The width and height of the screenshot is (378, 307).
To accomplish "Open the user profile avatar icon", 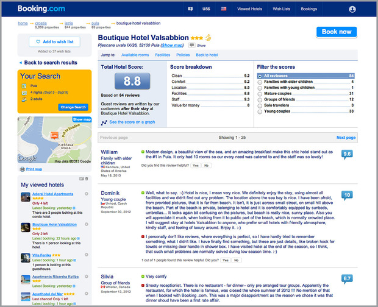I will (352, 9).
